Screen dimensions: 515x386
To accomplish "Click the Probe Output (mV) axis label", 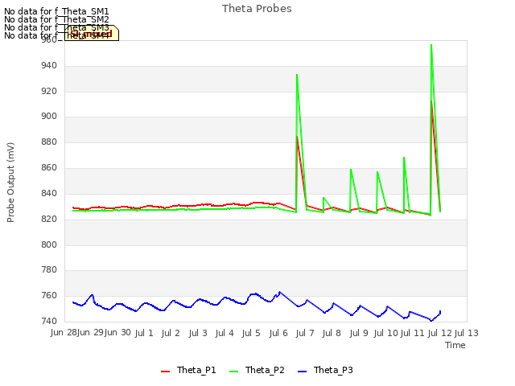I will (10, 183).
